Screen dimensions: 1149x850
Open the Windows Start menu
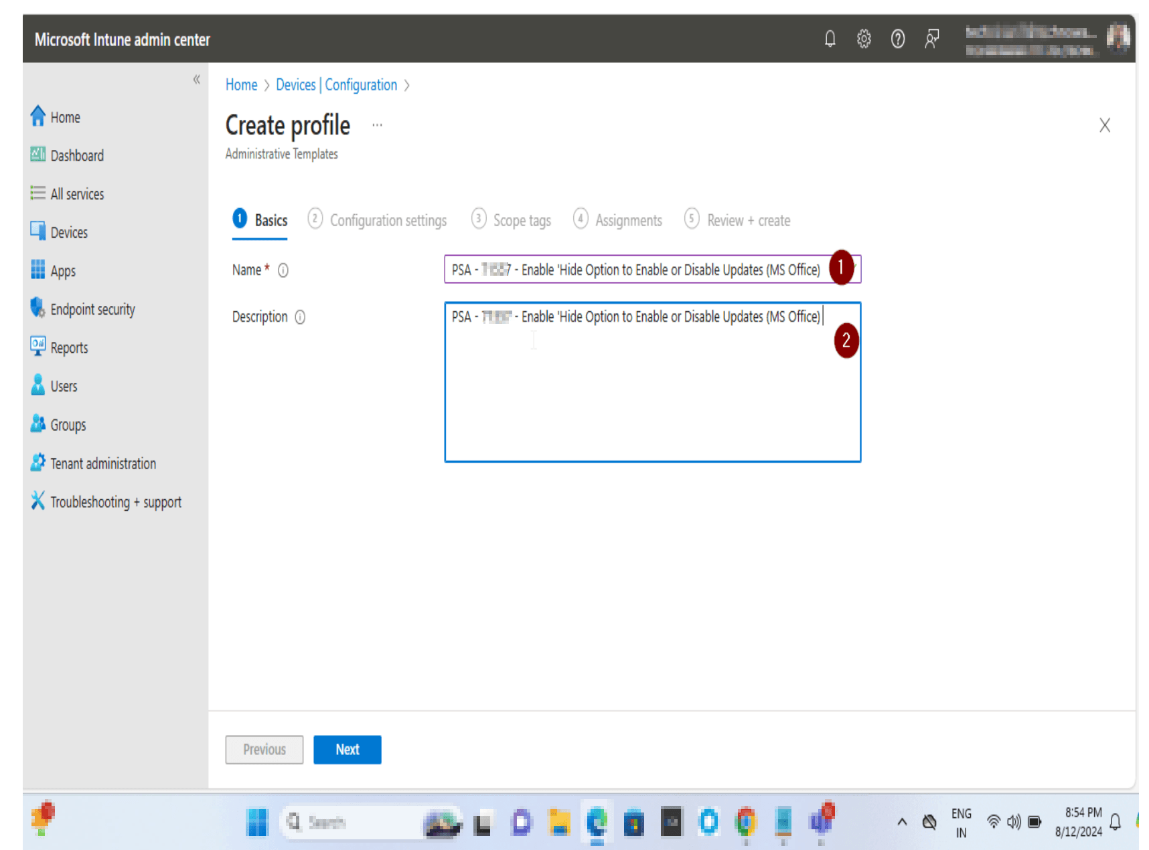(256, 823)
